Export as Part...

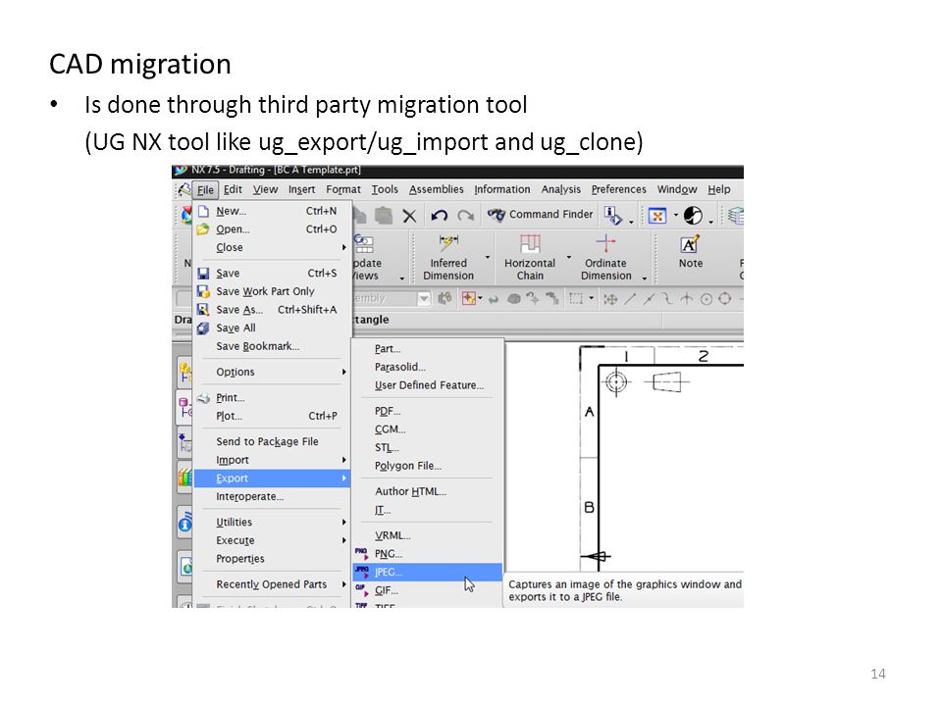pyautogui.click(x=388, y=349)
